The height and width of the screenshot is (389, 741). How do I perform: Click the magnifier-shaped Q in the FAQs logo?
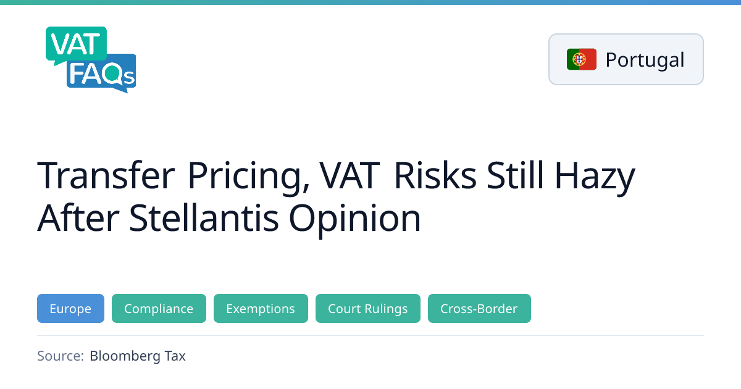click(113, 74)
